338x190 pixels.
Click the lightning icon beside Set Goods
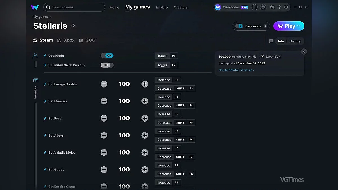[45, 170]
